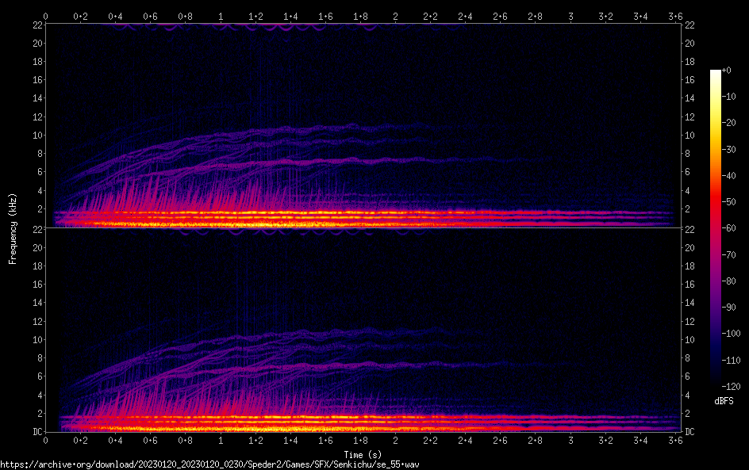
Task: Click the Frequency (kHz) axis label
Action: pyautogui.click(x=13, y=227)
